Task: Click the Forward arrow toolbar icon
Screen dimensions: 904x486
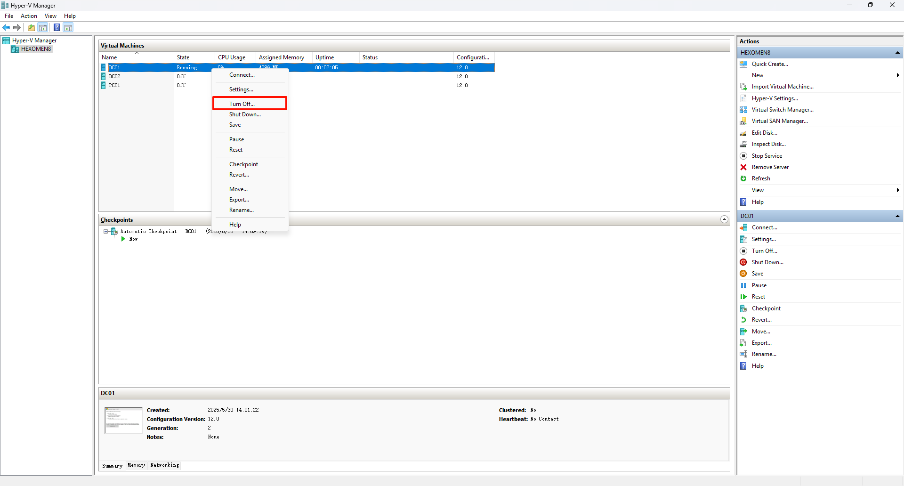Action: [x=17, y=27]
